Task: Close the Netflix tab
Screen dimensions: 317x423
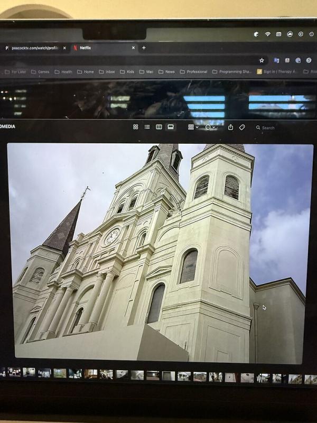Action: [133, 48]
